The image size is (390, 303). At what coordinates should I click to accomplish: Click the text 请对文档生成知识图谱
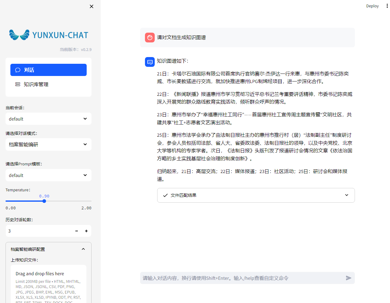[181, 38]
